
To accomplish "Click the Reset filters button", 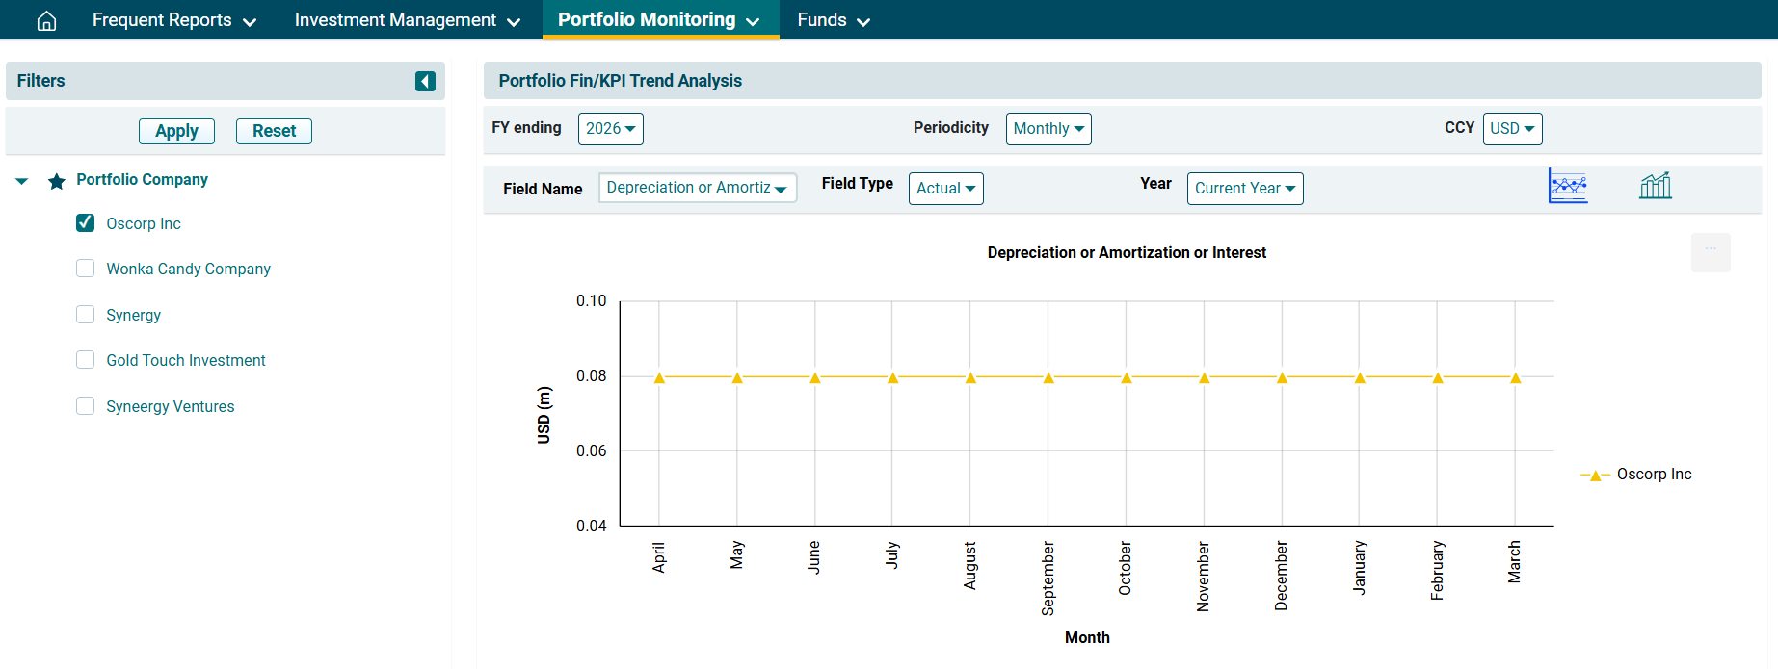I will tap(274, 131).
